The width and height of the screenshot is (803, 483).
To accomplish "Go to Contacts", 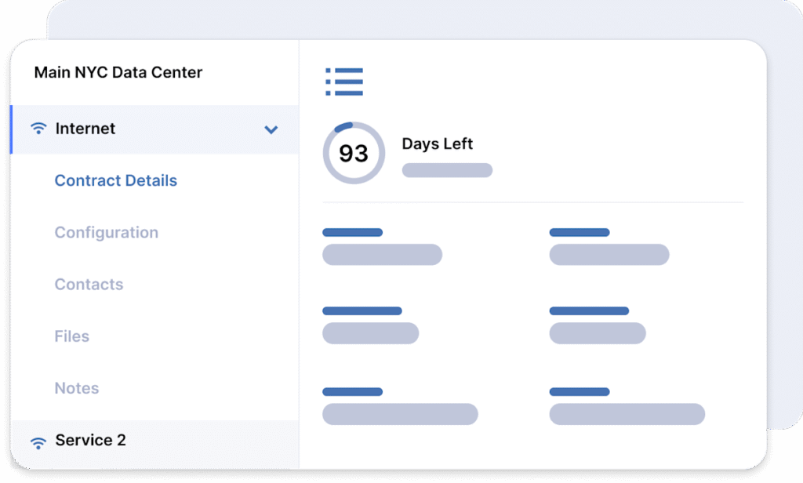I will click(x=89, y=285).
